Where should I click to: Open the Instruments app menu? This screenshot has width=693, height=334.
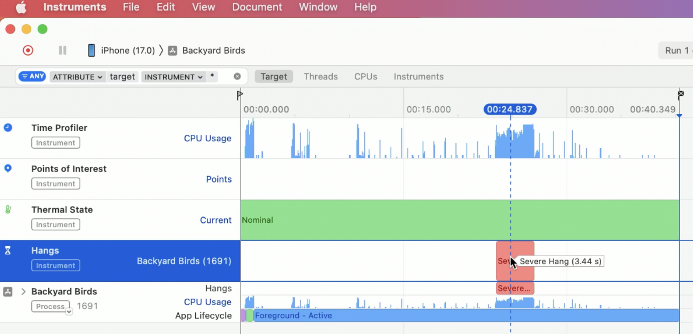[x=75, y=7]
